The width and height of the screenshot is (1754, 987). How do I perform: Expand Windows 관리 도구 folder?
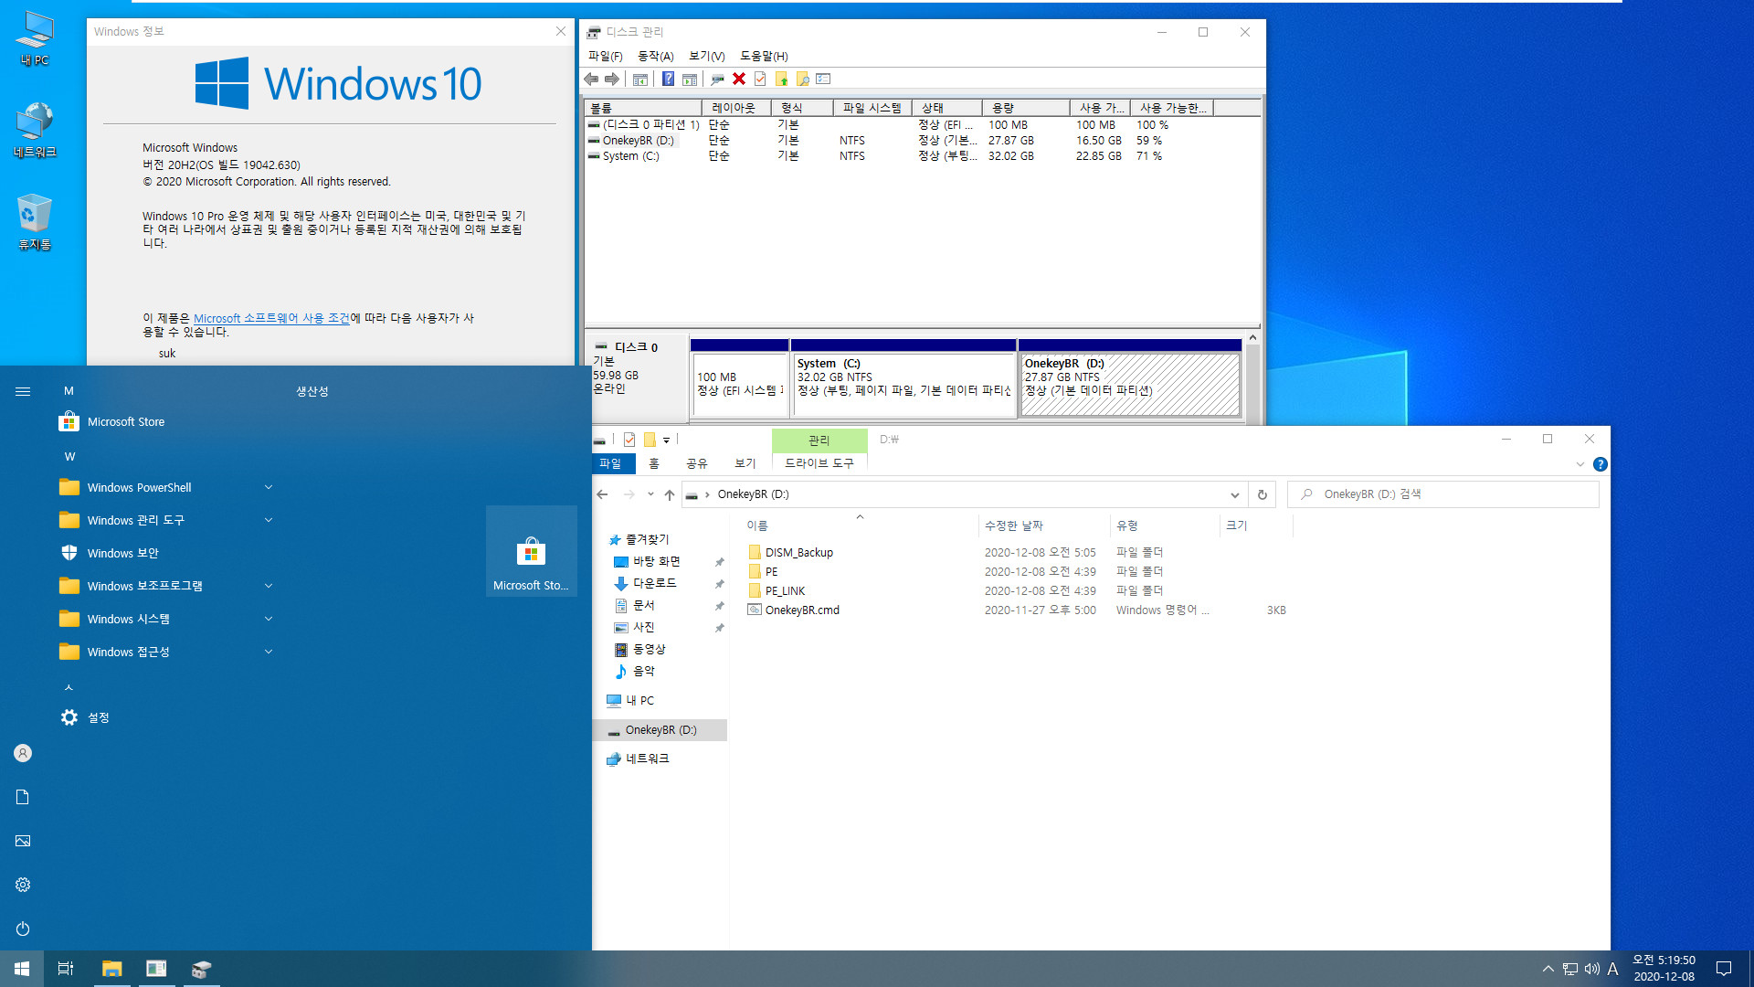coord(269,520)
